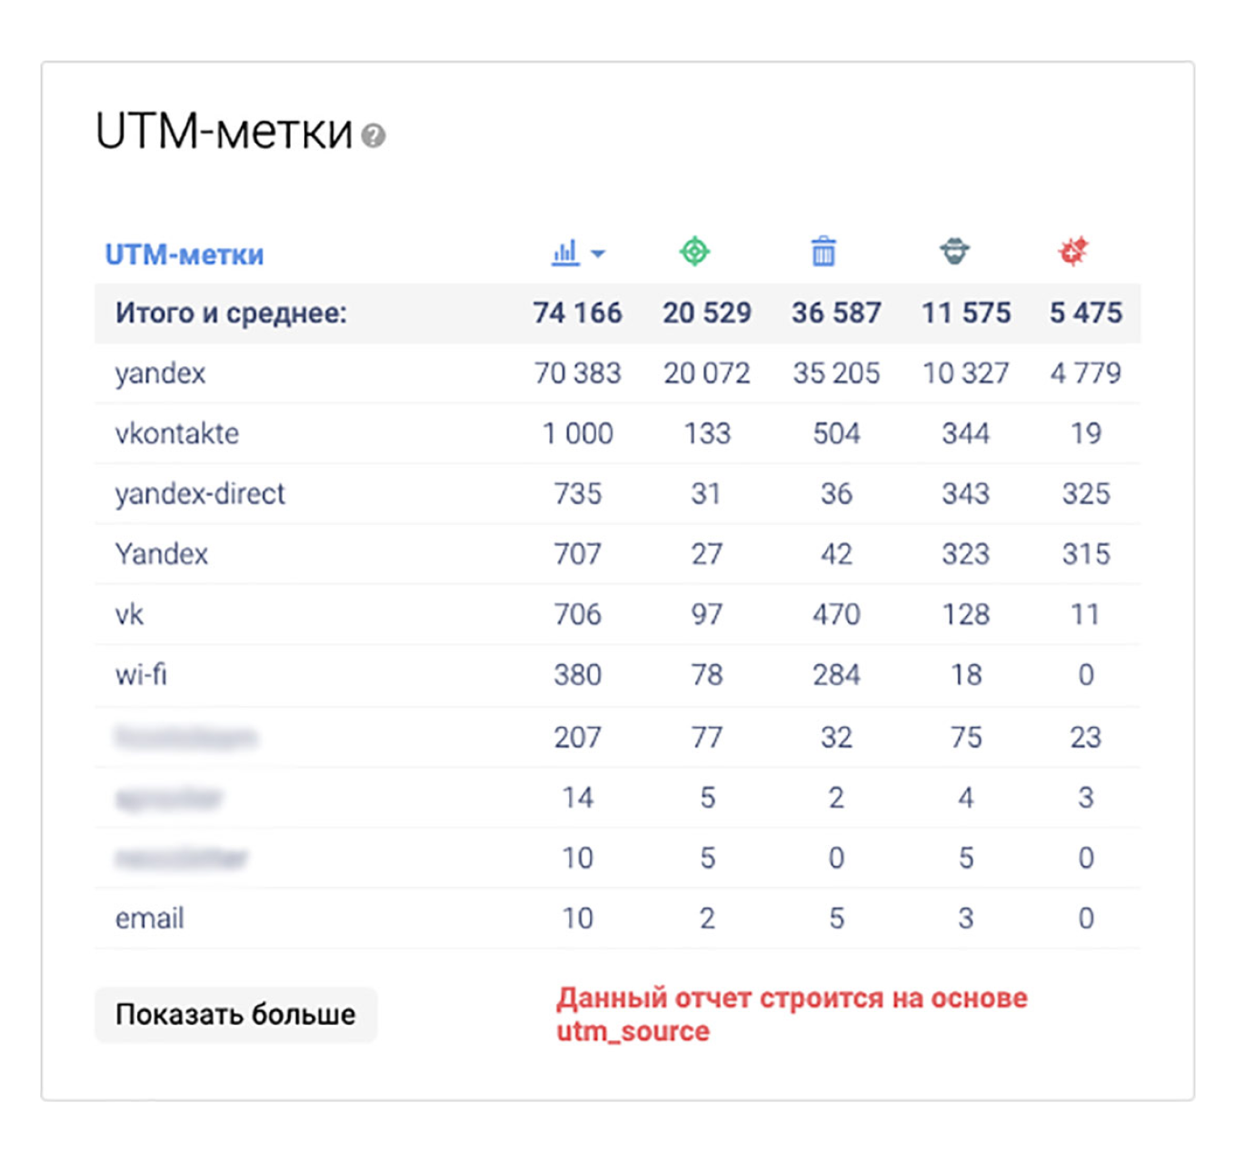
Task: Click the 70 383 visits value for yandex
Action: 577,372
